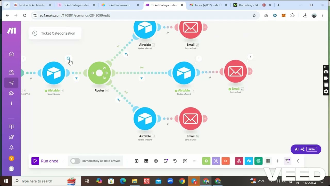Click filter icon between Airtable and Router

coord(77,79)
